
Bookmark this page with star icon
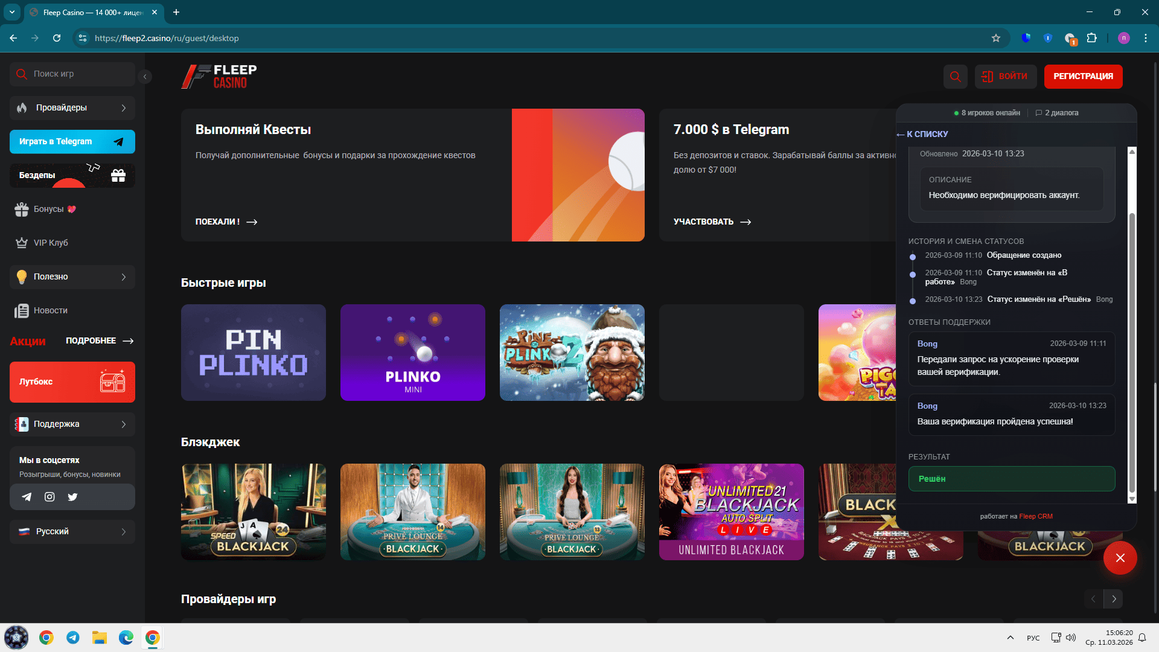pos(995,38)
